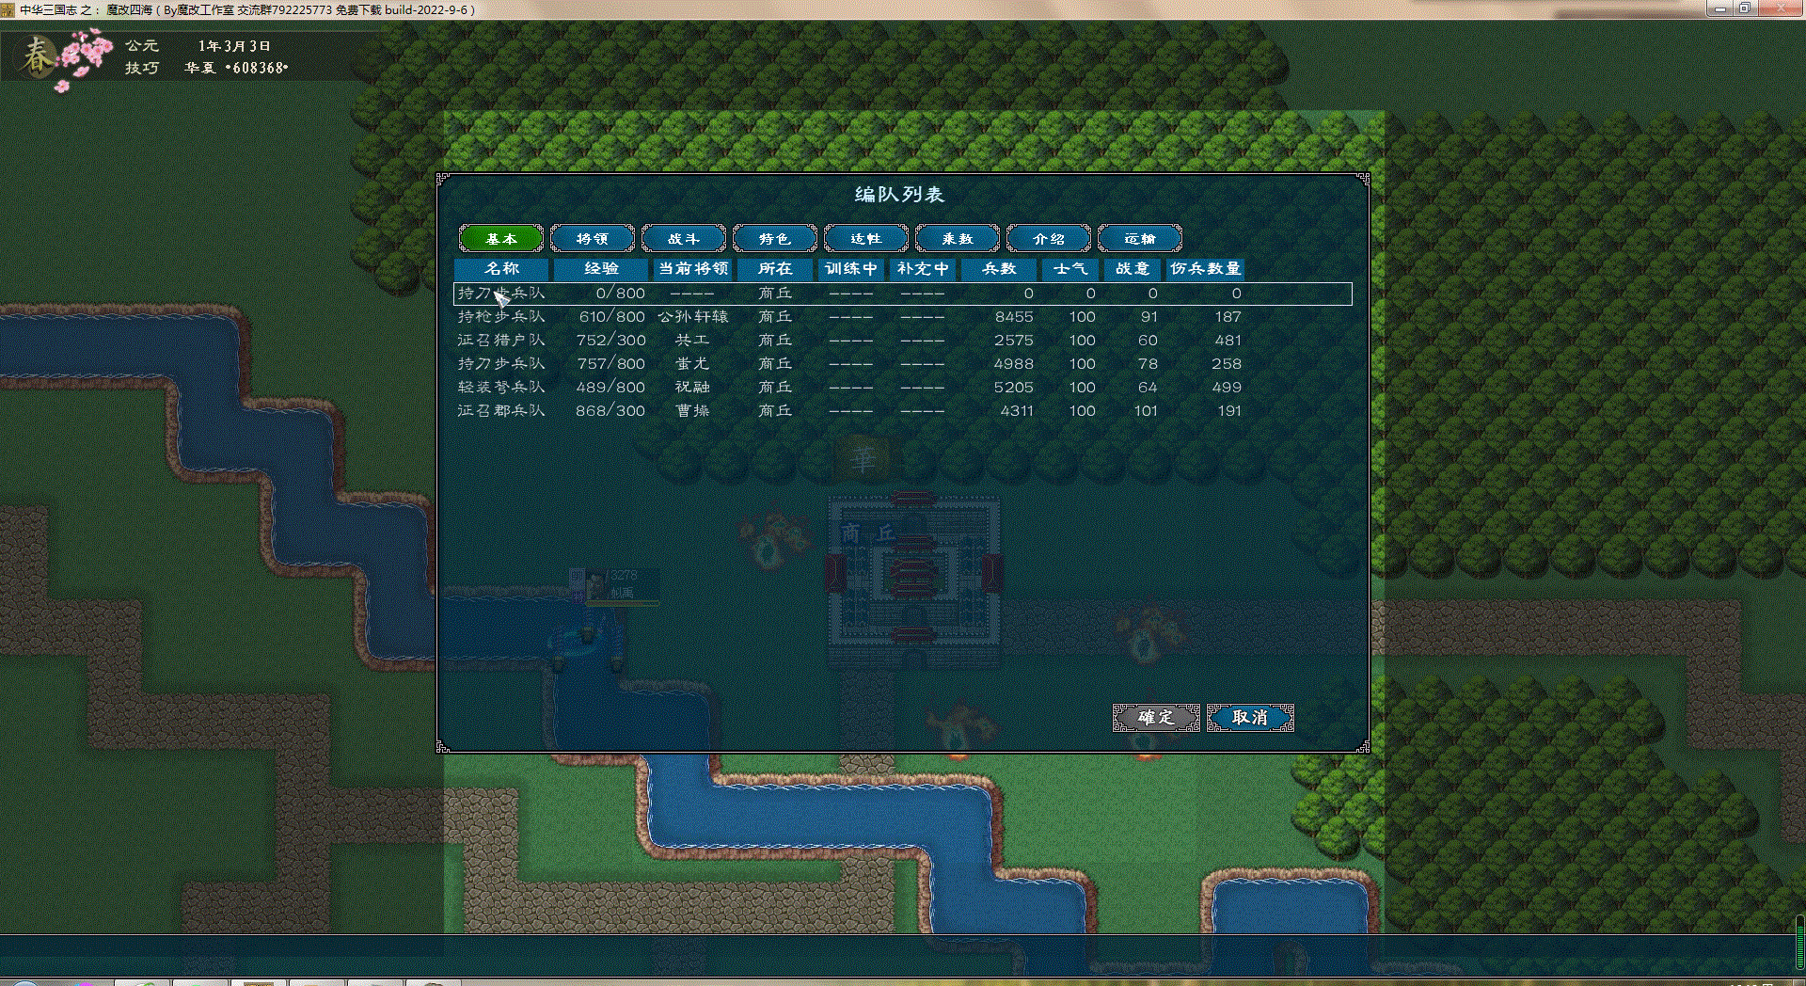Click experience value 868/300
1806x986 pixels.
coord(610,411)
